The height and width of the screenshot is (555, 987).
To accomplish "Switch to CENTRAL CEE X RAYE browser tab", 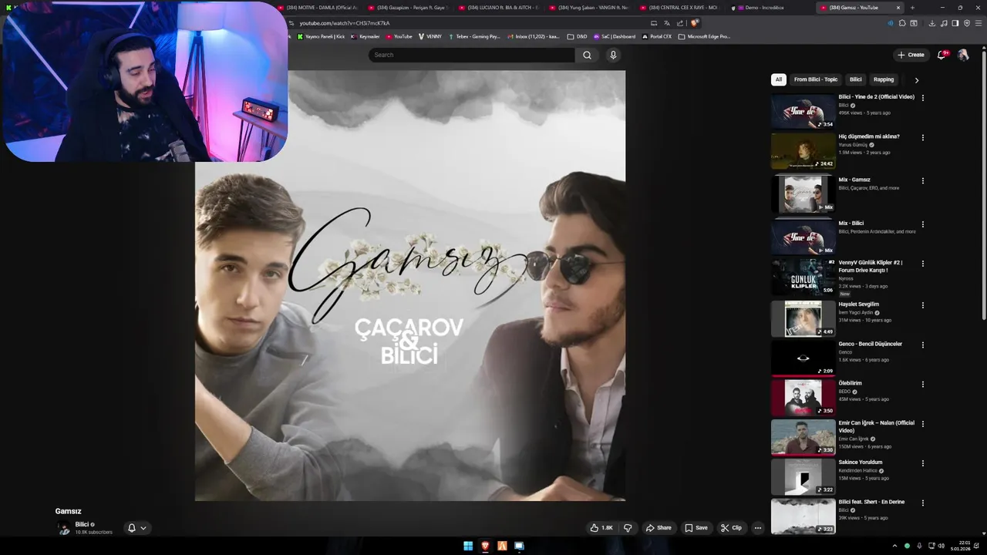I will [x=679, y=8].
